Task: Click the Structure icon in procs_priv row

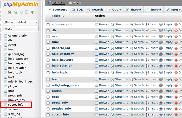Action: click(x=113, y=103)
